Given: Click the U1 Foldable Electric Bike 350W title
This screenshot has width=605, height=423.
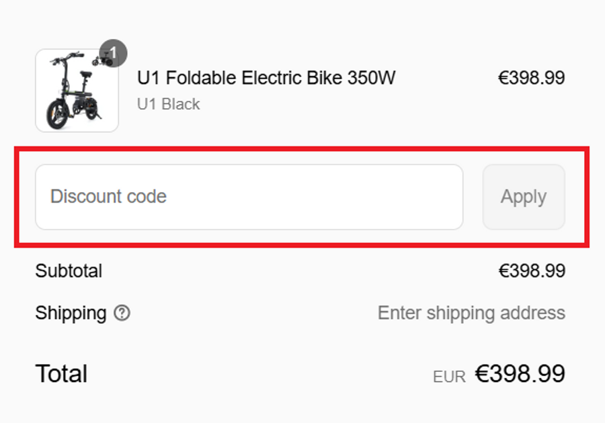Looking at the screenshot, I should click(266, 78).
